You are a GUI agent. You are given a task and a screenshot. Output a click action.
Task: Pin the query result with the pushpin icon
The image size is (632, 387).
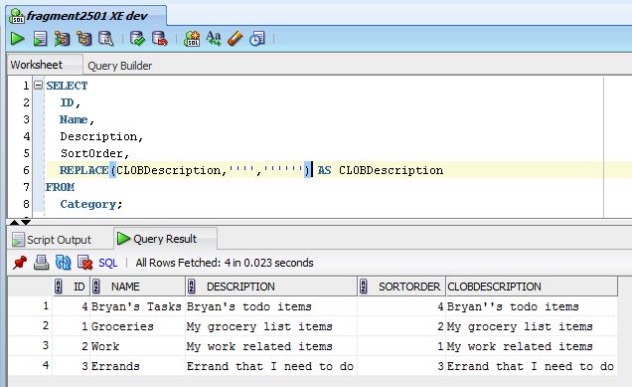[x=19, y=263]
